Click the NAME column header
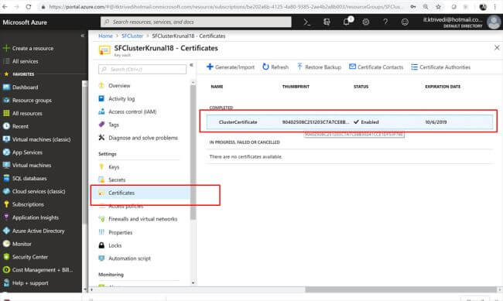 [217, 87]
